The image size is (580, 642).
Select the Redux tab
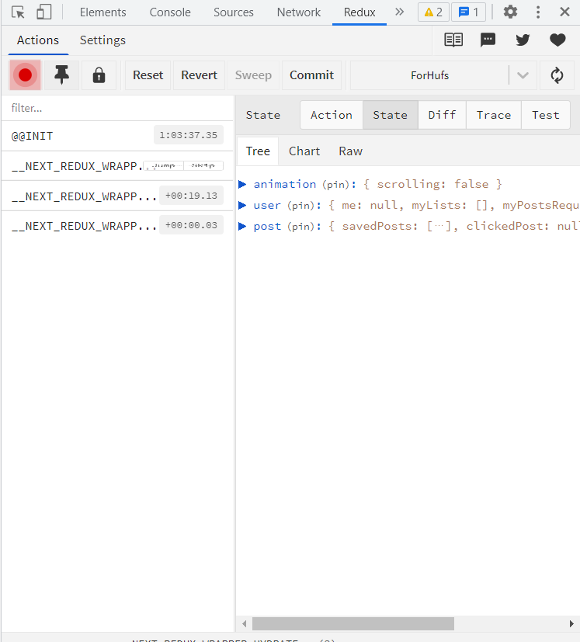tap(359, 12)
